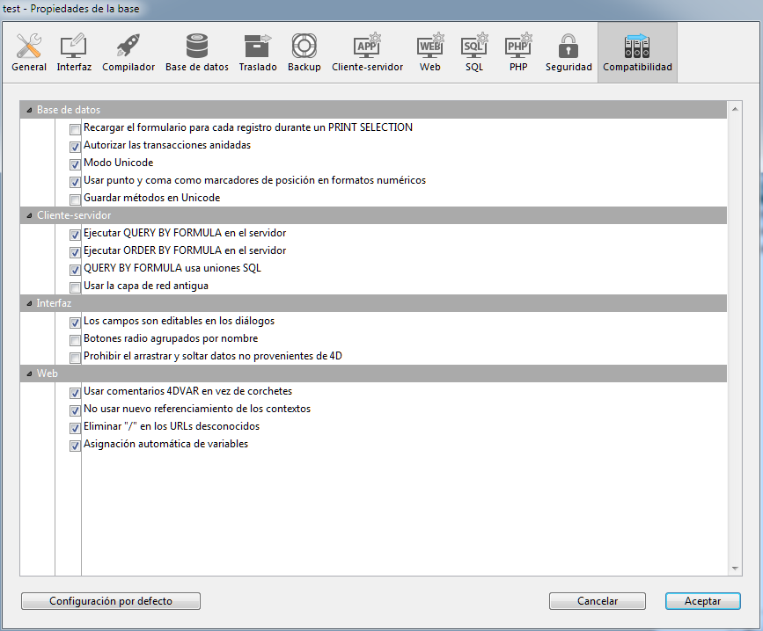763x631 pixels.
Task: Collapse the Interfaz section triangle
Action: coord(29,303)
